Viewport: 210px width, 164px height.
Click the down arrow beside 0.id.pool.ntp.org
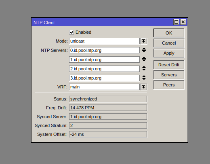tap(144, 51)
